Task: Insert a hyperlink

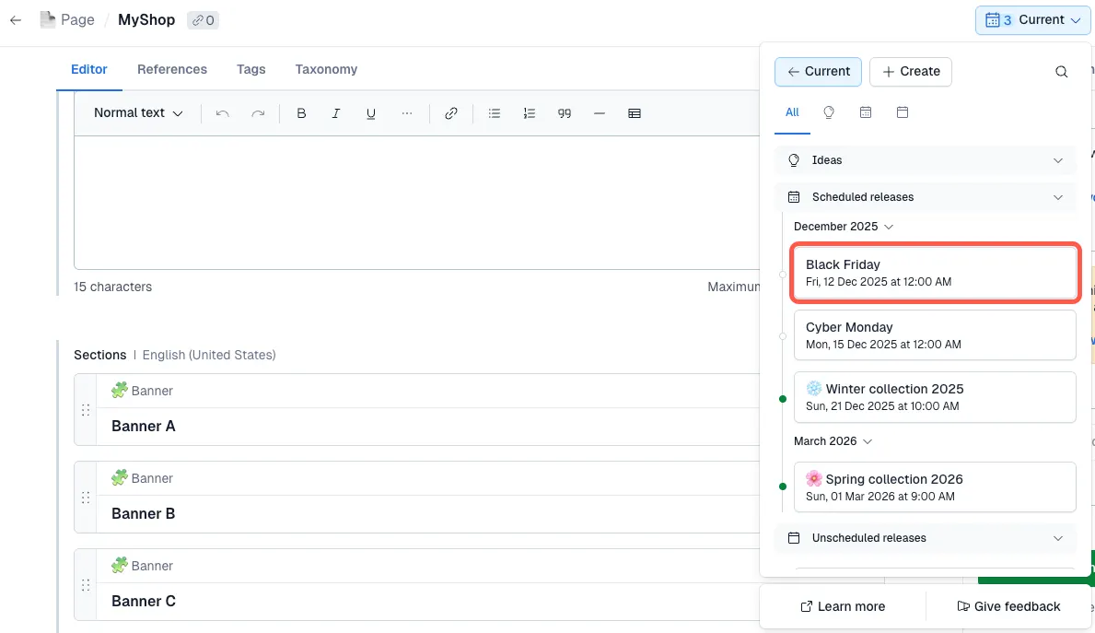Action: click(x=451, y=112)
